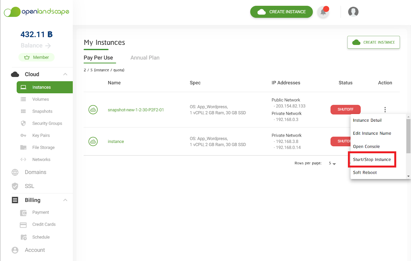This screenshot has height=261, width=411.
Task: Click the Key Pairs key icon
Action: click(x=23, y=135)
